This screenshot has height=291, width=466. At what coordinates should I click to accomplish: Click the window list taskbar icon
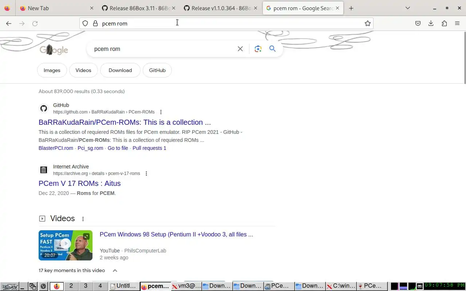[33, 286]
